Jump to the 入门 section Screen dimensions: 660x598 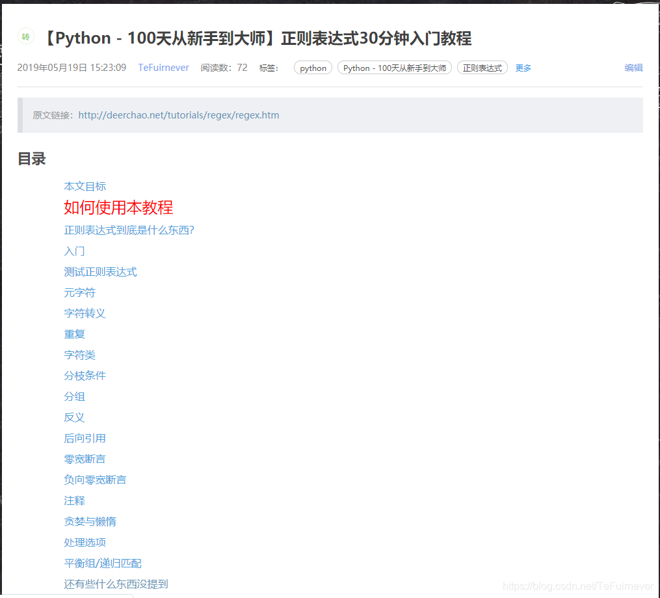[74, 251]
